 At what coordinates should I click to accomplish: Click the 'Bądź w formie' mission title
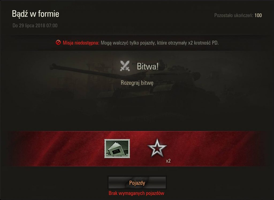click(36, 14)
